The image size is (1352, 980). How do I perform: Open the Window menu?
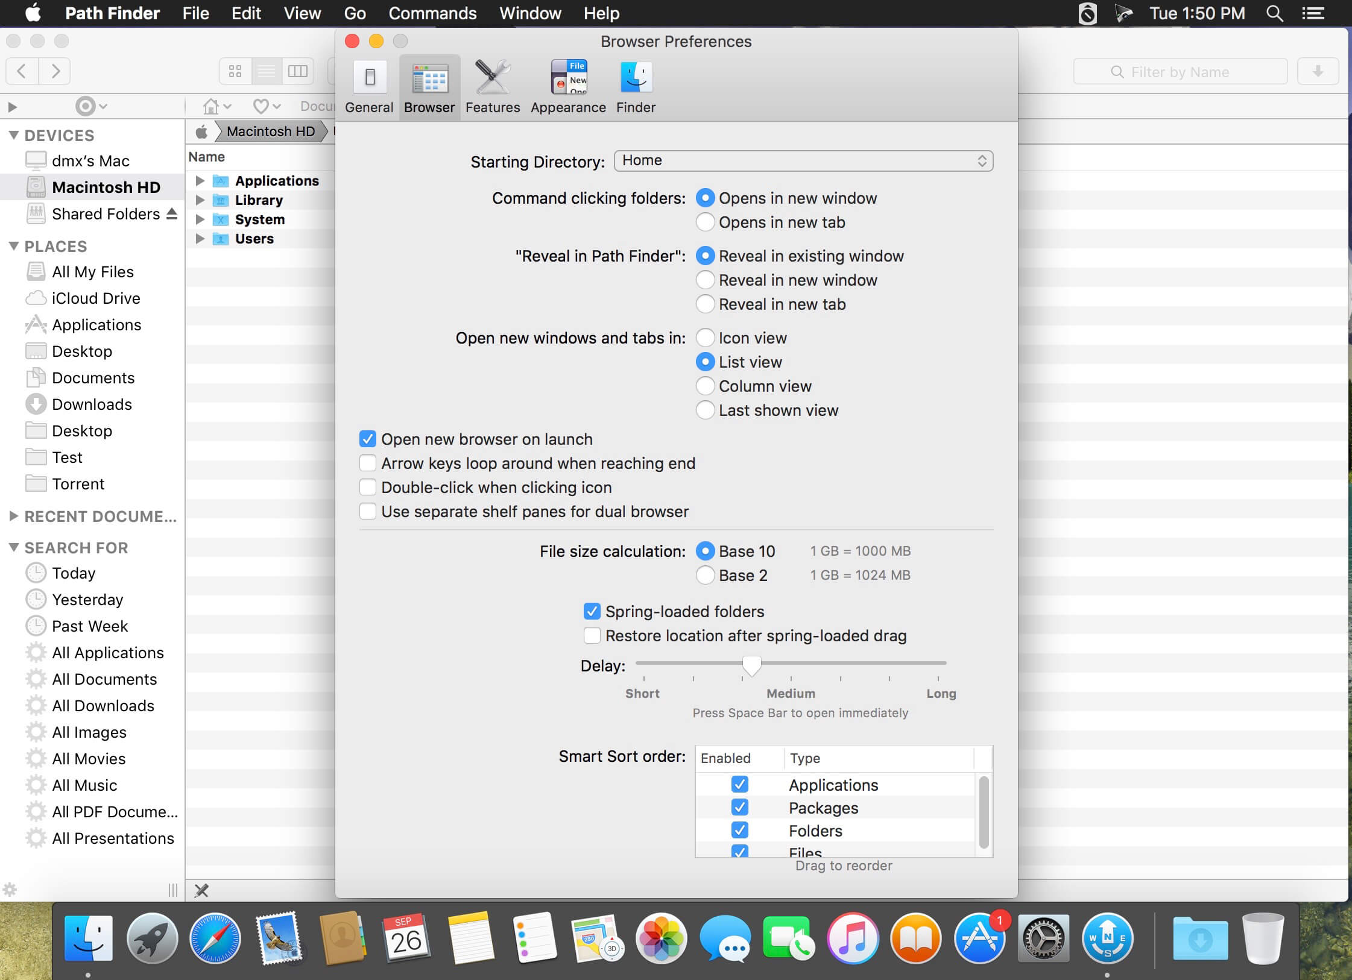[530, 13]
